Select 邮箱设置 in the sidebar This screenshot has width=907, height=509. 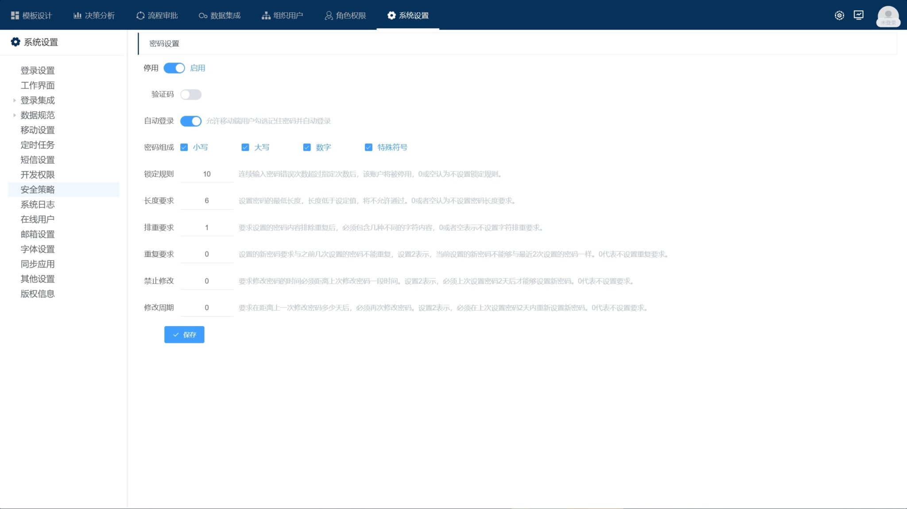click(x=38, y=234)
